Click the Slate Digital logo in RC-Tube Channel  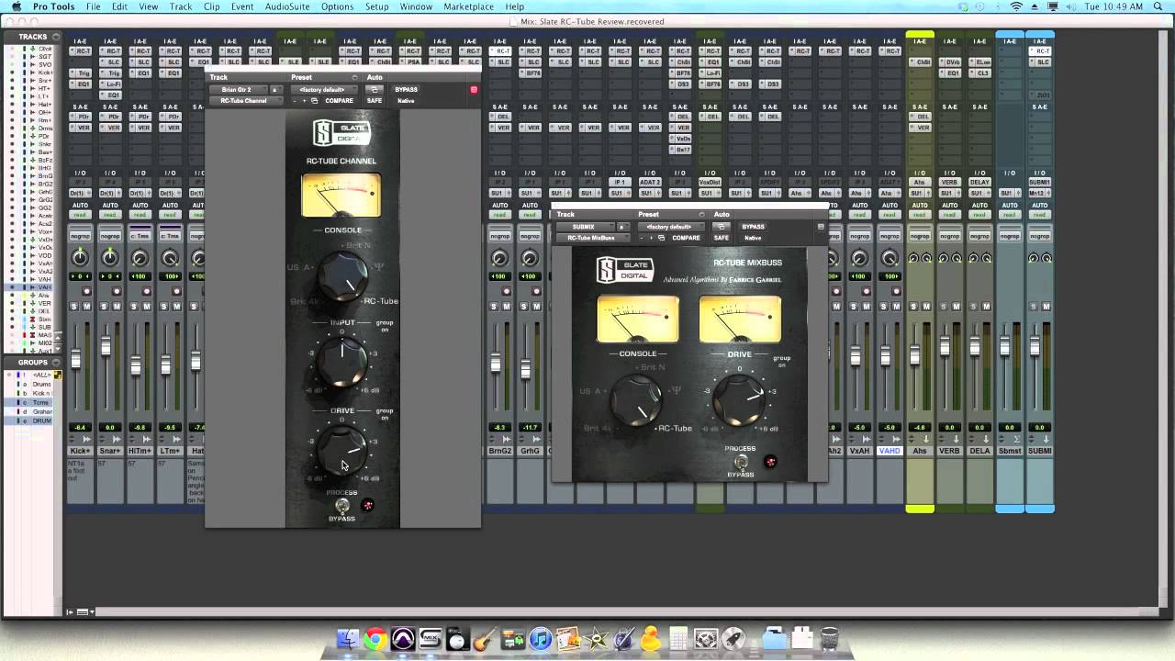coord(342,133)
